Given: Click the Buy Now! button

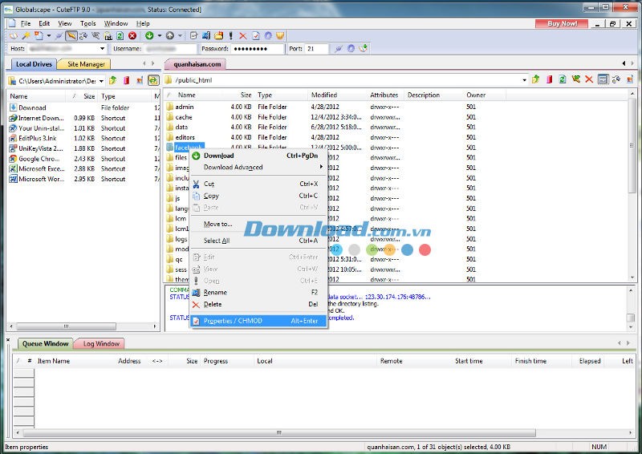Looking at the screenshot, I should pos(562,23).
